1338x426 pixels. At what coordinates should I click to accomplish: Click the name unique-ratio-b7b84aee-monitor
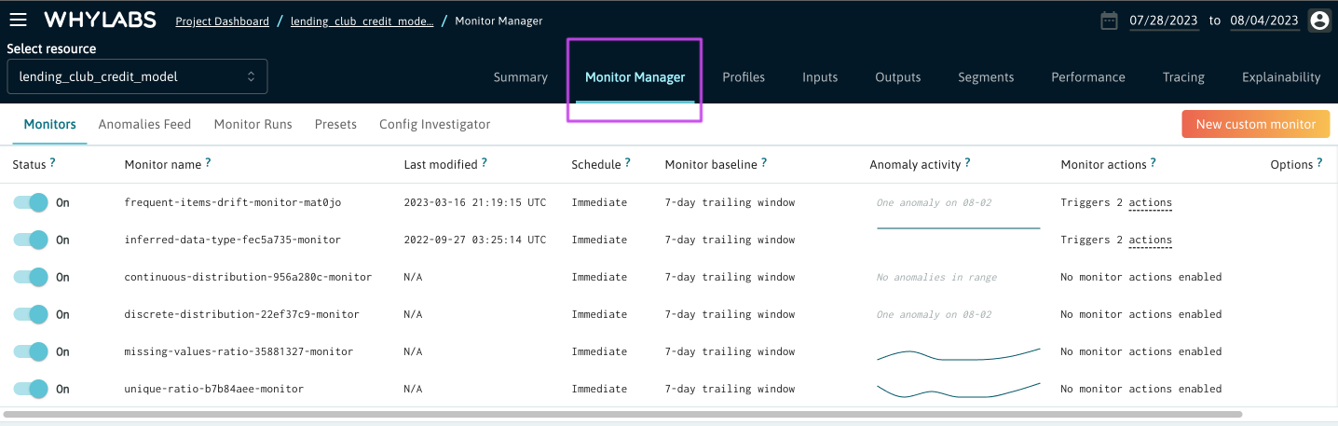(213, 389)
